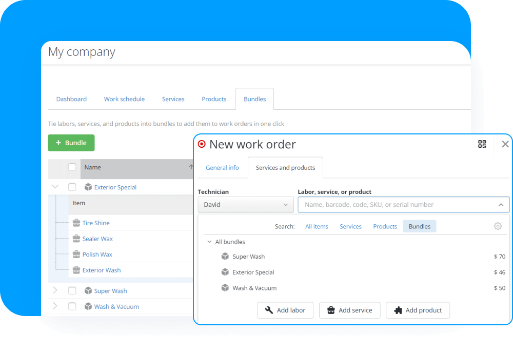
Task: Click the product icon on Add product button
Action: tap(400, 310)
